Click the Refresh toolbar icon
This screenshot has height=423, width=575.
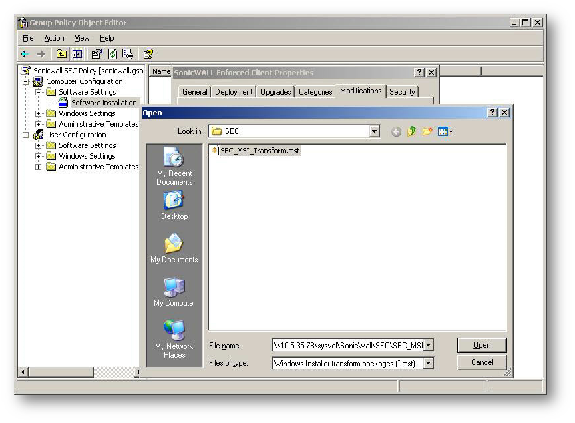112,54
